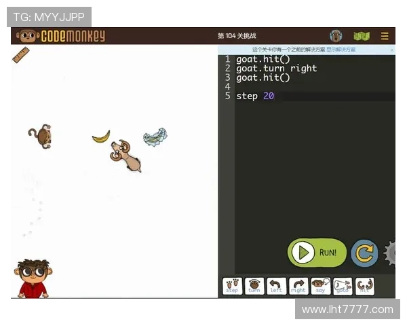Click the CodeMonkey logo

[x=61, y=36]
